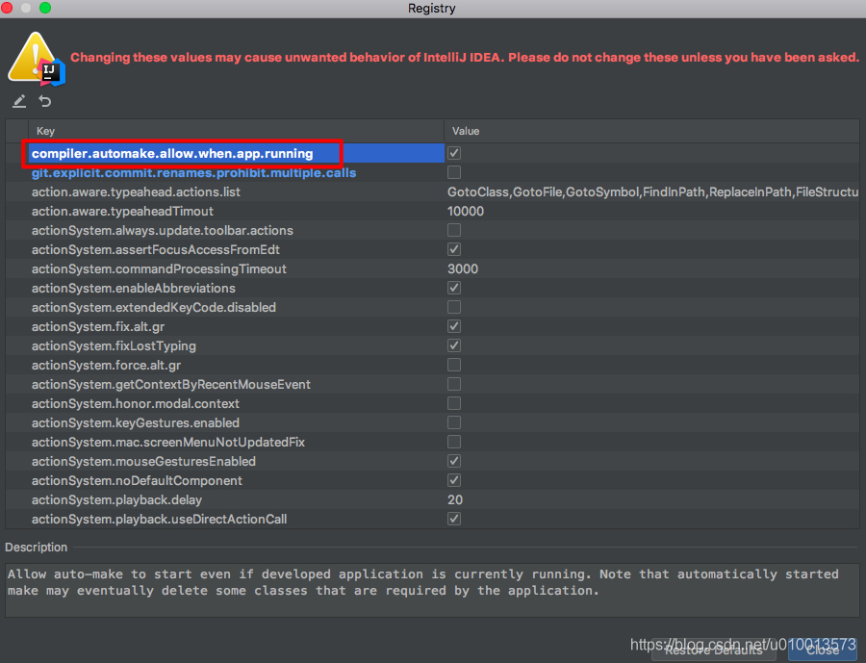The height and width of the screenshot is (663, 866).
Task: Check actionSystem.honor.modal.context checkbox
Action: [x=454, y=403]
